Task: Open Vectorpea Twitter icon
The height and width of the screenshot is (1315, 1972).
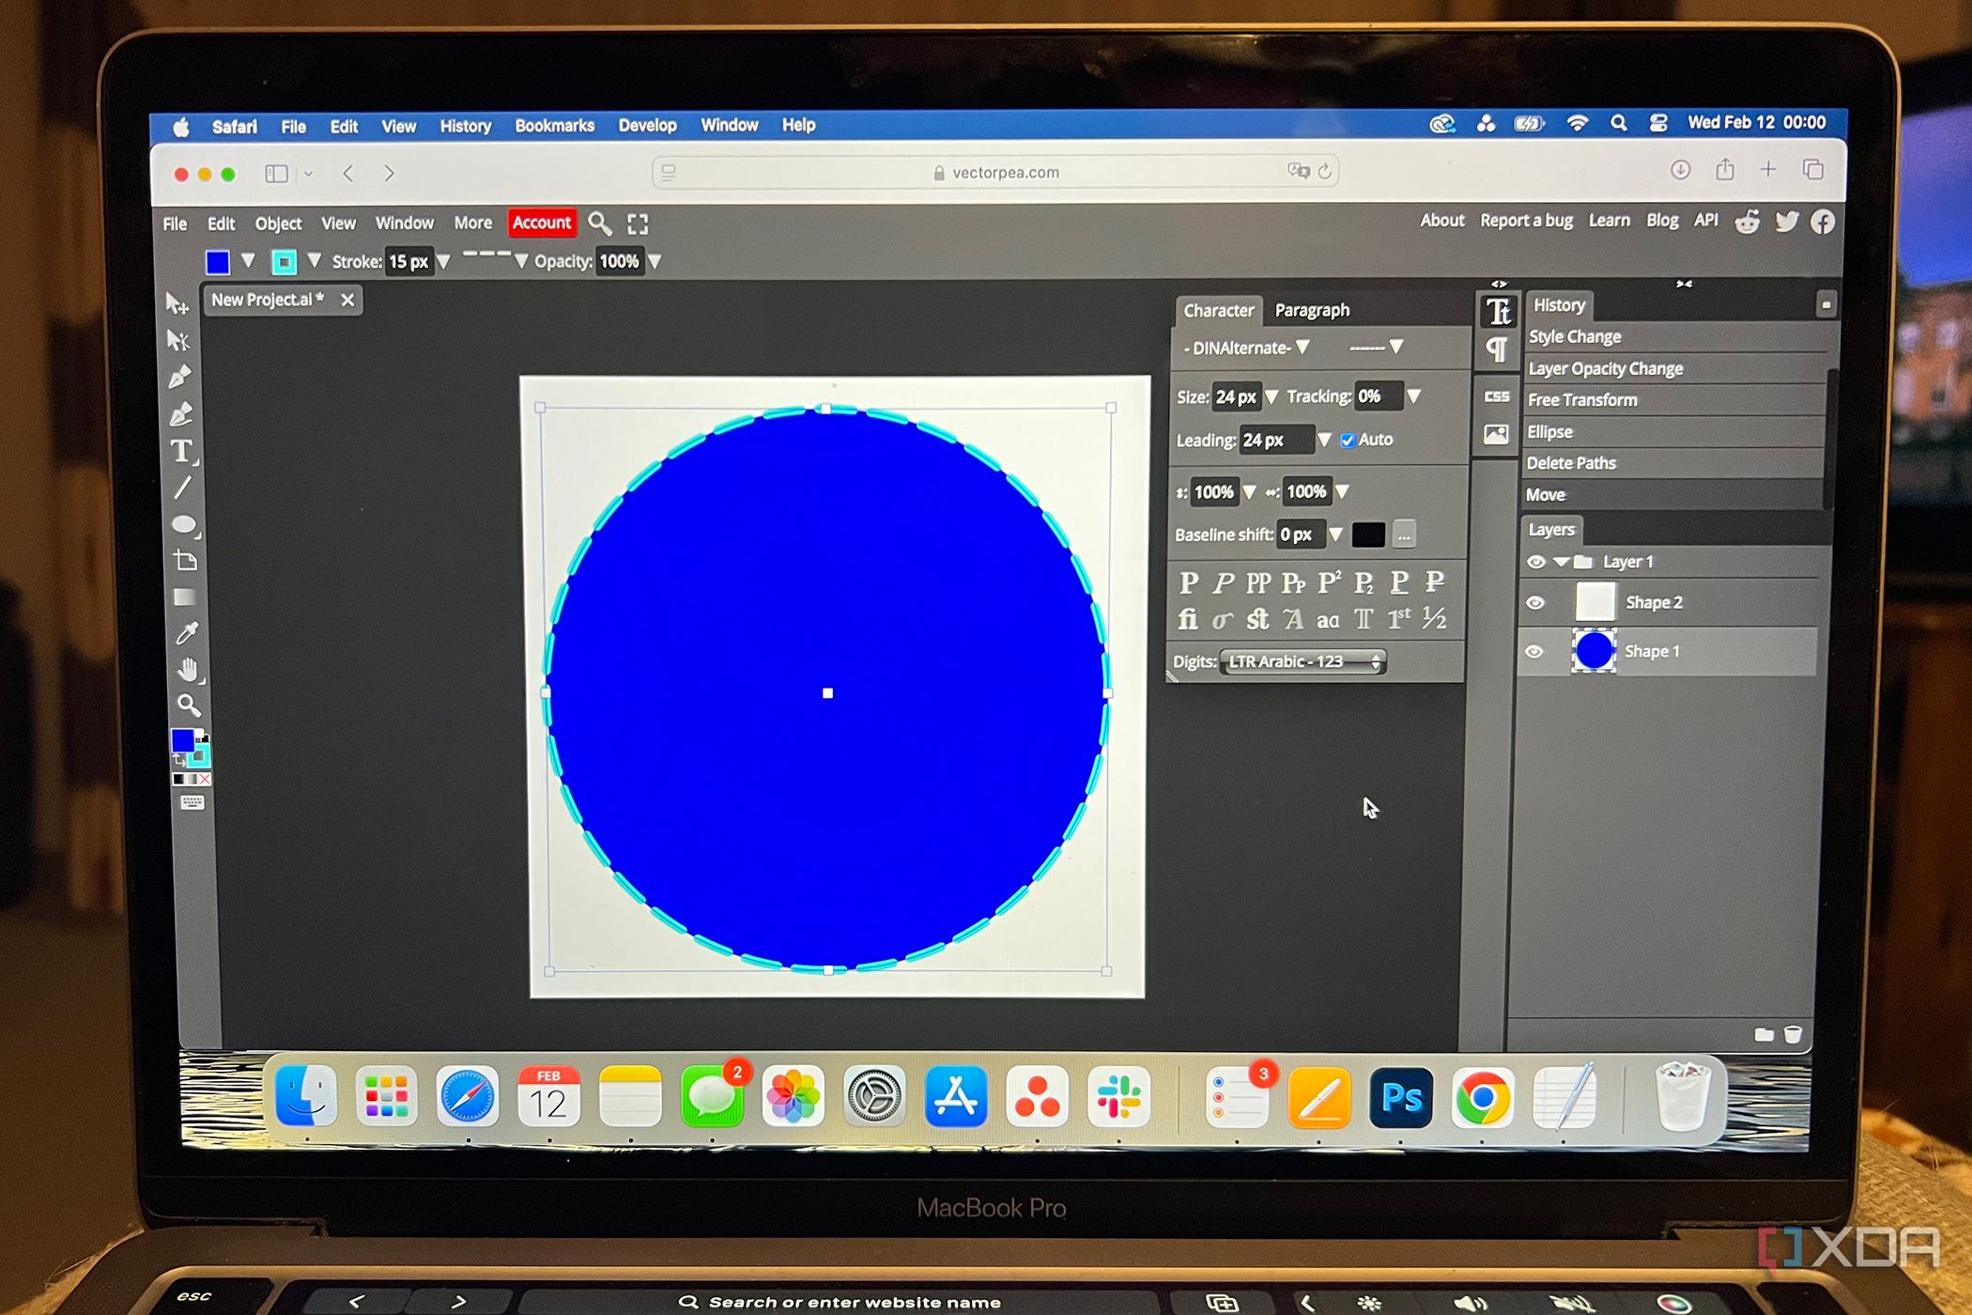Action: pyautogui.click(x=1786, y=222)
